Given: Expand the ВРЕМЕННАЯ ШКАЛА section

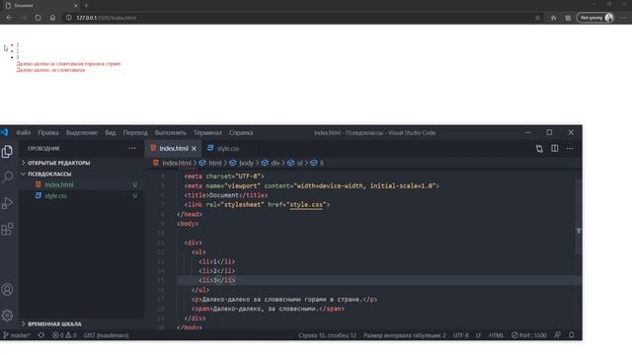Looking at the screenshot, I should 54,323.
